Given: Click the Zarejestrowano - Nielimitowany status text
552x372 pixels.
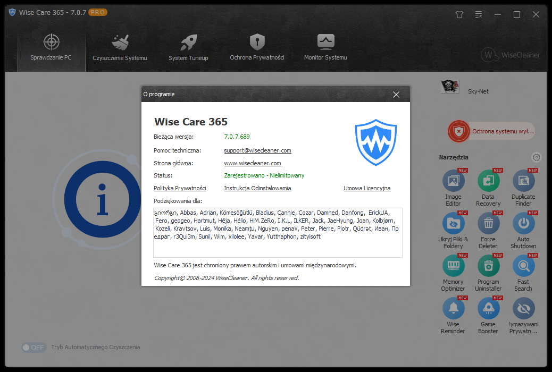Looking at the screenshot, I should click(x=264, y=175).
